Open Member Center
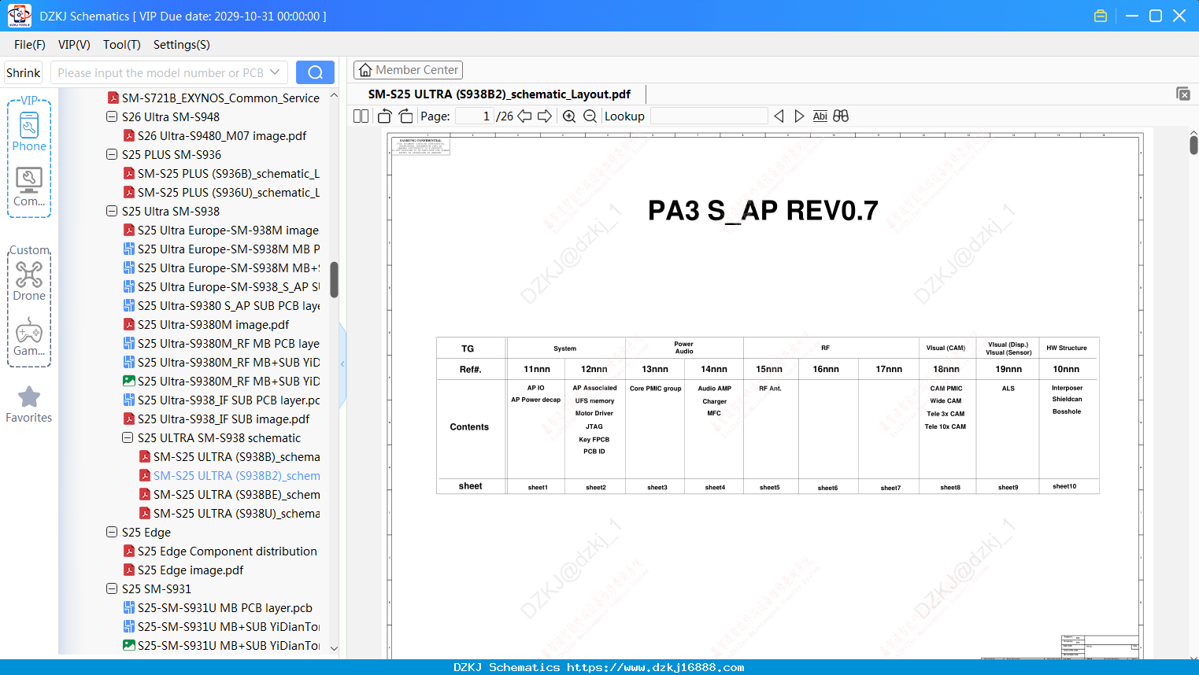 (408, 70)
